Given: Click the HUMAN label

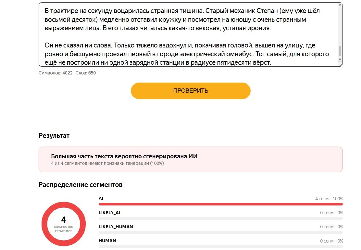Looking at the screenshot, I should [107, 241].
